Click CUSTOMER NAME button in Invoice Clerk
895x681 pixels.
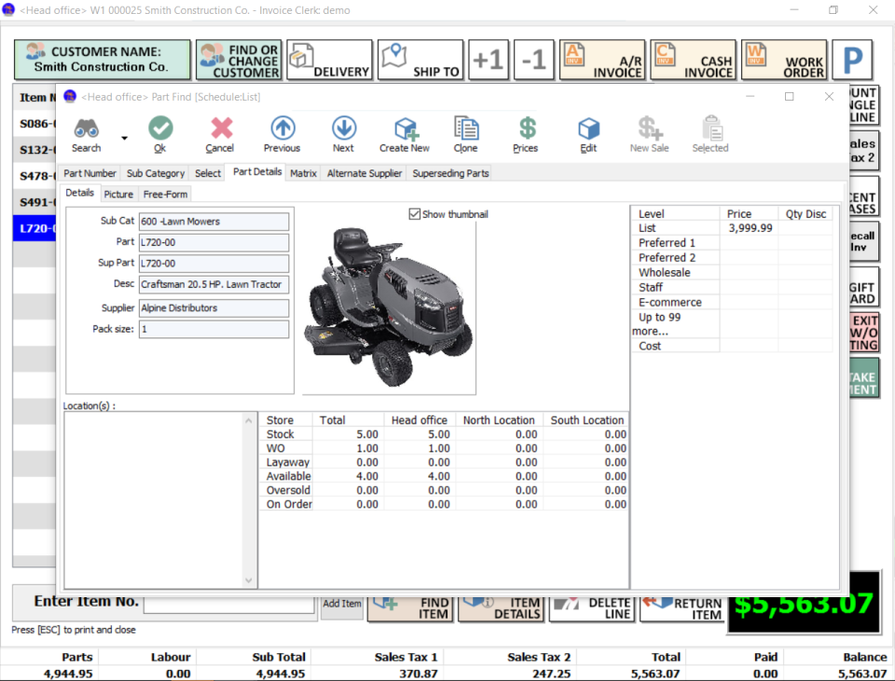pos(103,60)
